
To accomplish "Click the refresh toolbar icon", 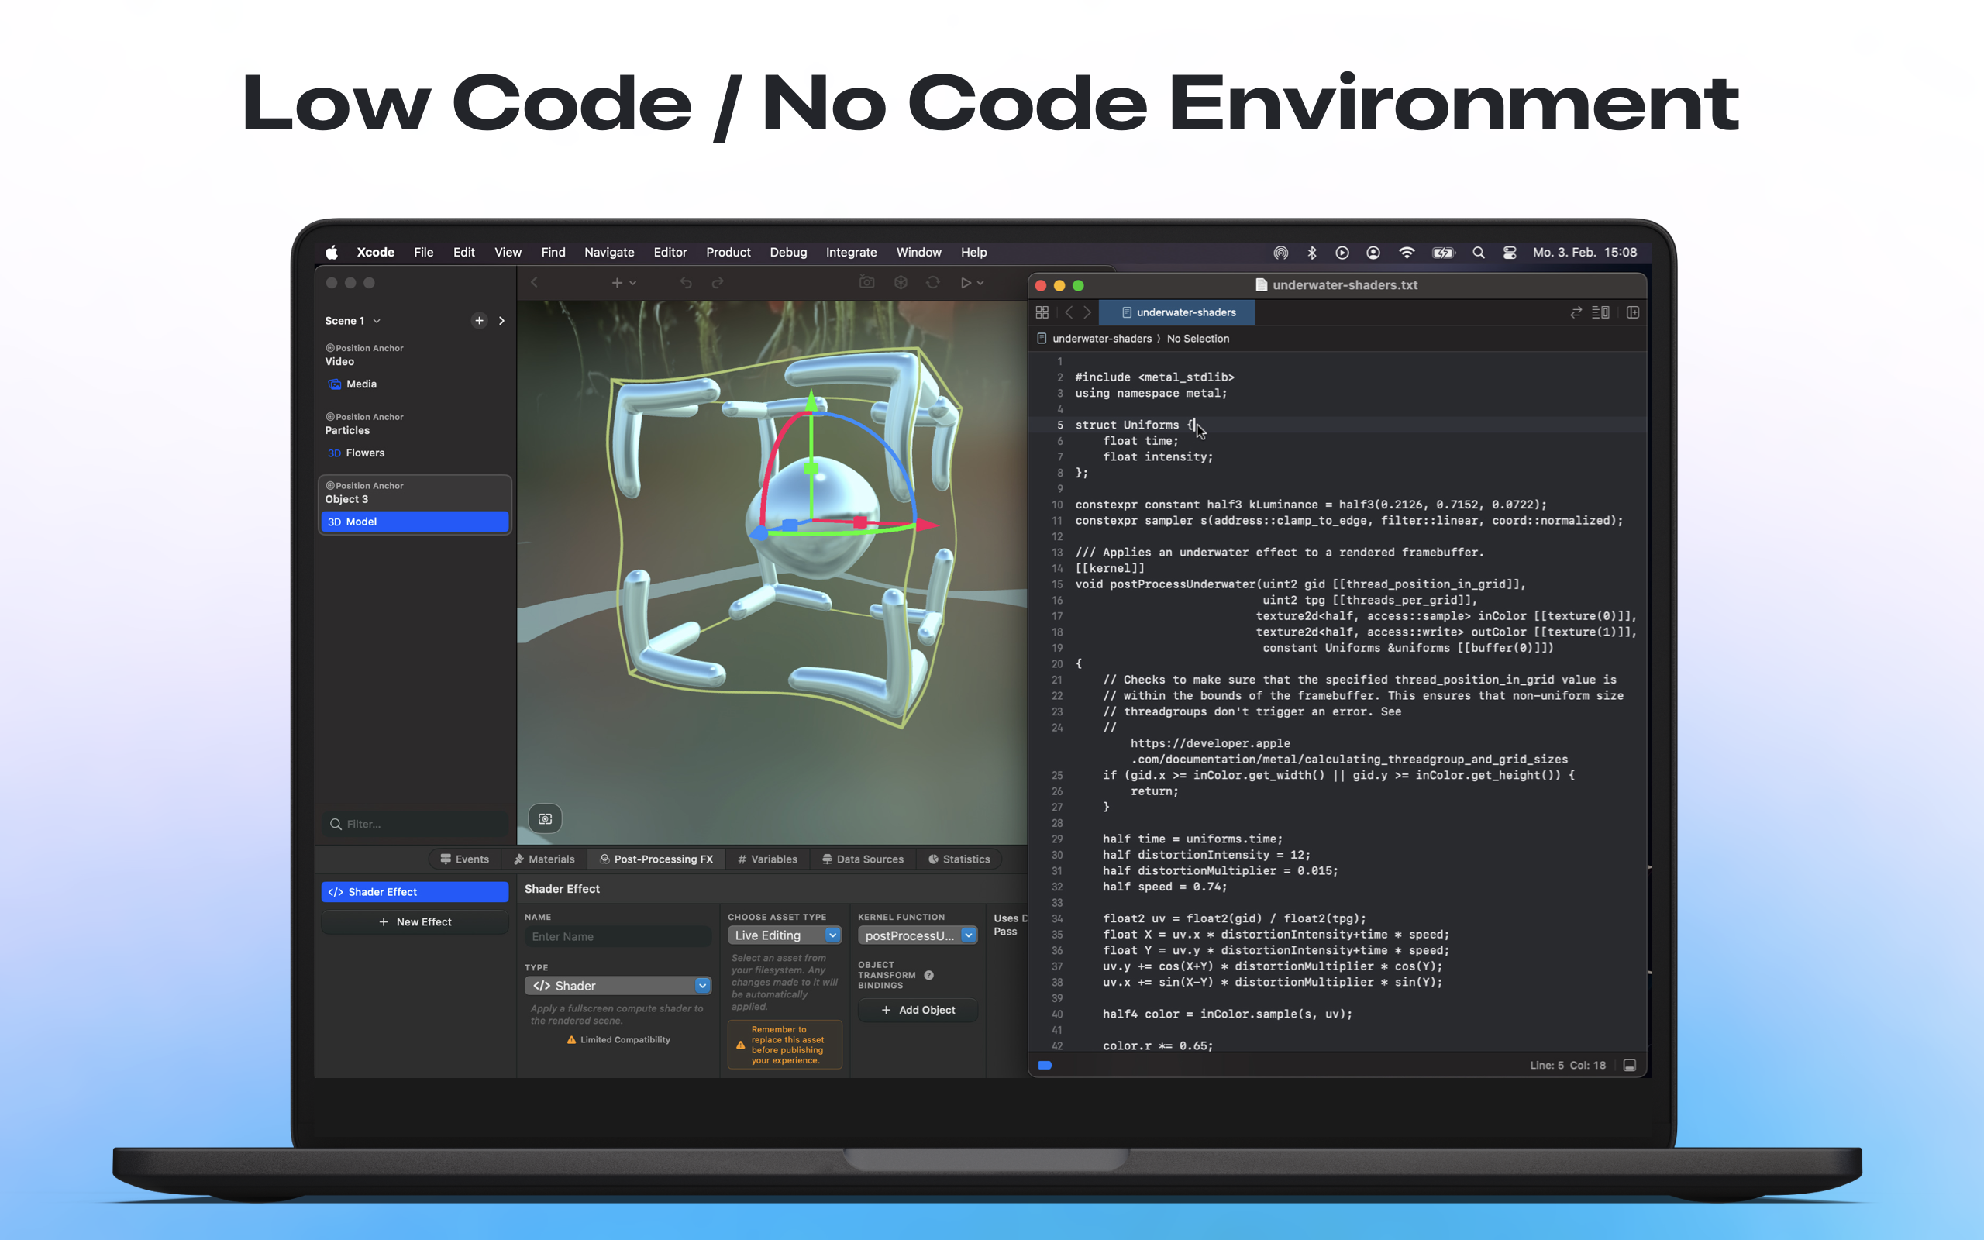I will point(933,282).
